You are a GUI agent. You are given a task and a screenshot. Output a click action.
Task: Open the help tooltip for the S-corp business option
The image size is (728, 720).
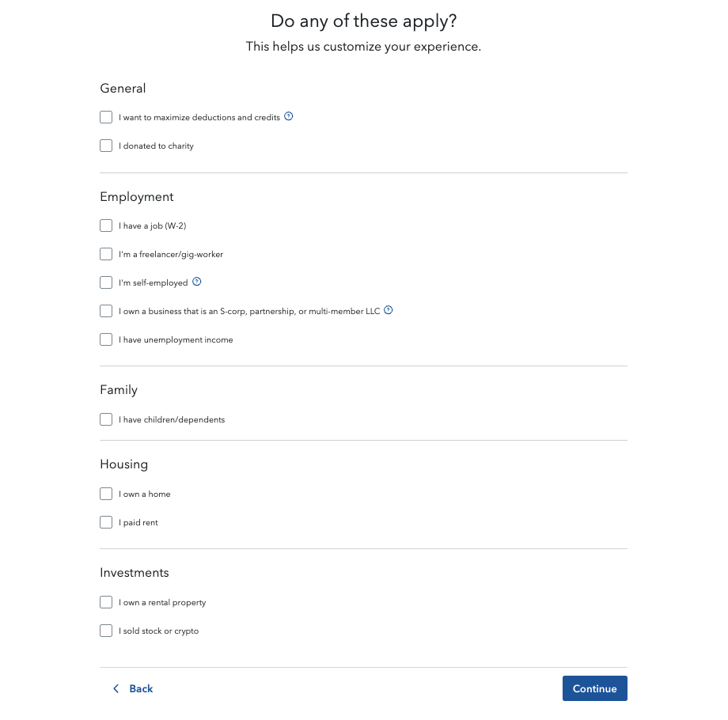pos(388,310)
